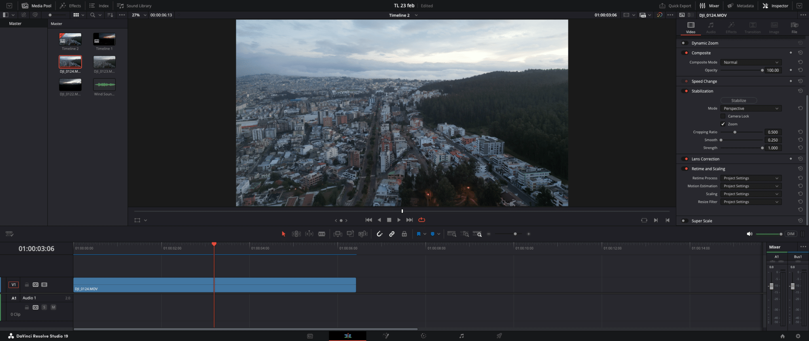Switch to the Inspector Audio tab
Viewport: 809px width, 341px height.
point(711,28)
